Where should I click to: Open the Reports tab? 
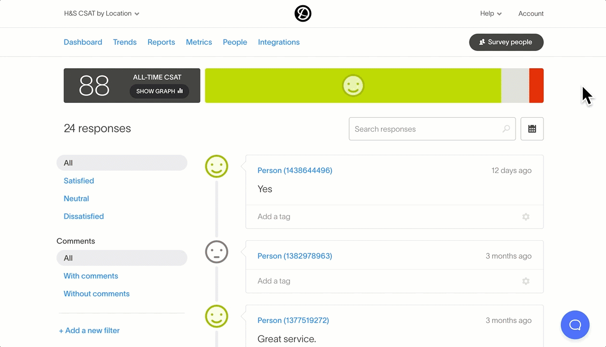(161, 42)
